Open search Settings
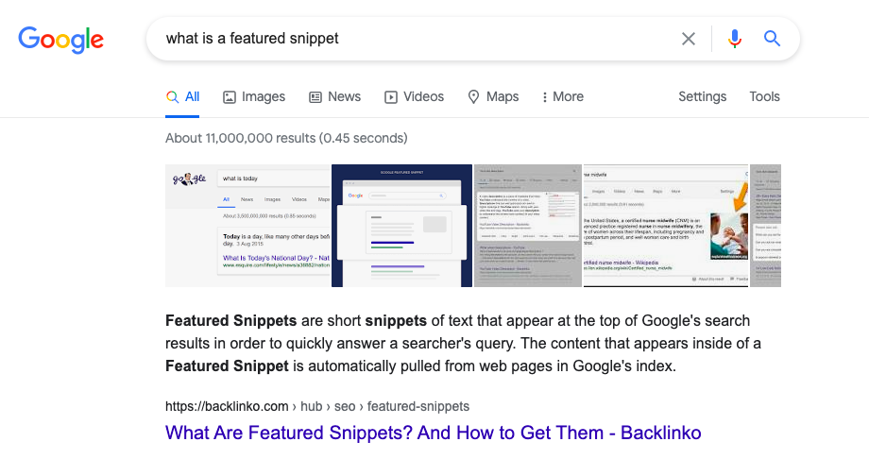The width and height of the screenshot is (869, 459). (x=702, y=96)
